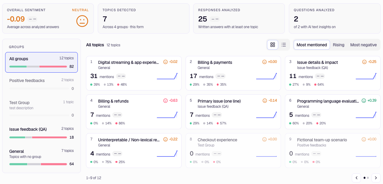Image resolution: width=383 pixels, height=184 pixels.
Task: Click the +0.39 sentiment score
Action: tap(372, 100)
